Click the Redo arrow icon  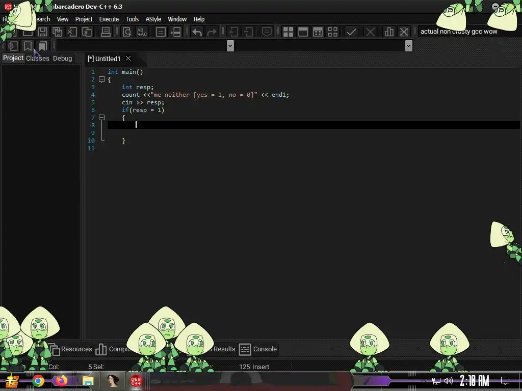pos(212,32)
